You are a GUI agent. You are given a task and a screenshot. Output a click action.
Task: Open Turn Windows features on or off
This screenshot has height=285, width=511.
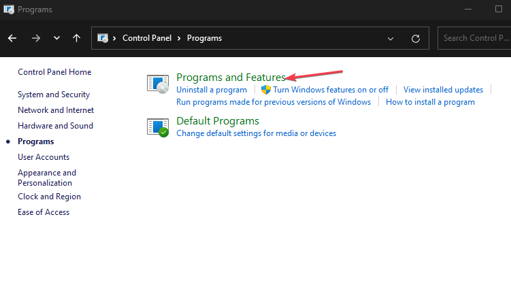[331, 90]
